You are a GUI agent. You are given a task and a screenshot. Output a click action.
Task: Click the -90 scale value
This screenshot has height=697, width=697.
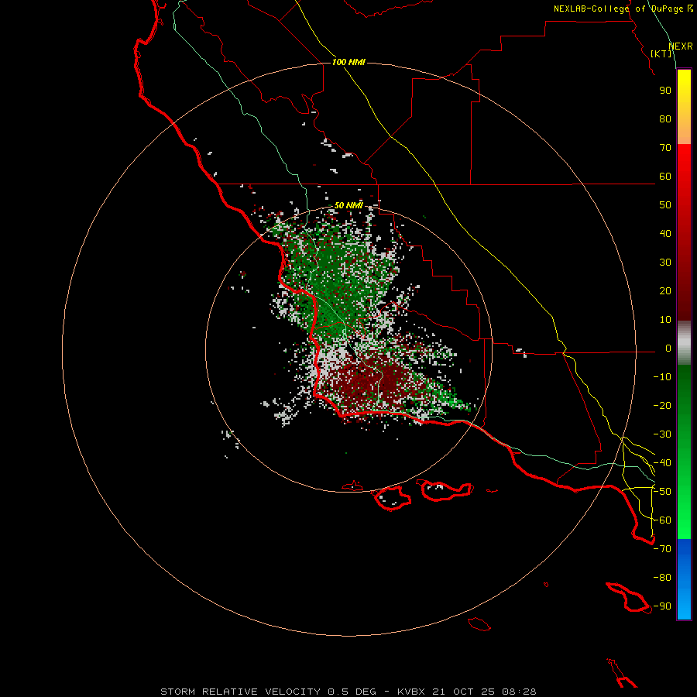(662, 606)
